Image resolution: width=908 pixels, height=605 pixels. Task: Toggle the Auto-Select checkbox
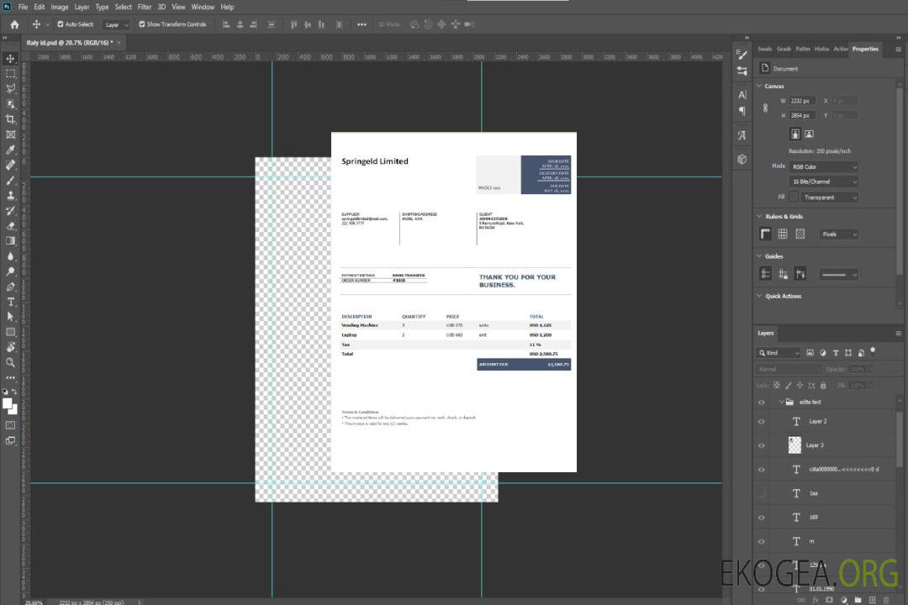pyautogui.click(x=61, y=24)
